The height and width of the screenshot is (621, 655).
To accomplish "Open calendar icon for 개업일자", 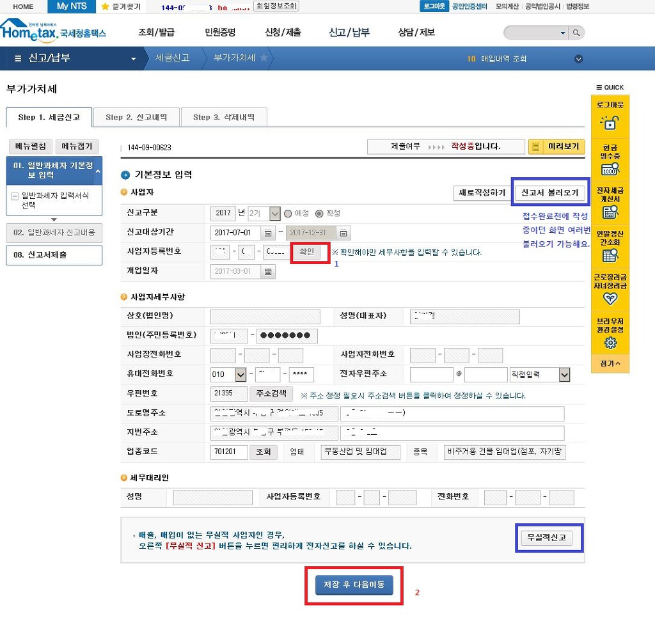I will [268, 272].
